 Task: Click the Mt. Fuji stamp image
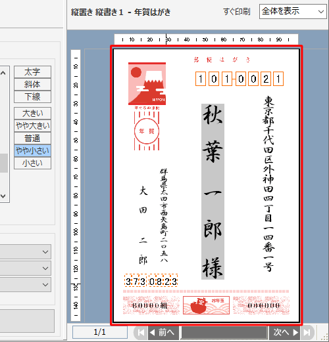pos(147,83)
